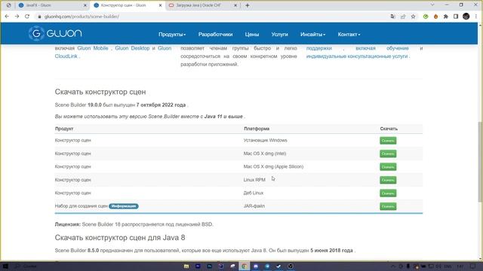Click the browser forward arrow

[17, 17]
